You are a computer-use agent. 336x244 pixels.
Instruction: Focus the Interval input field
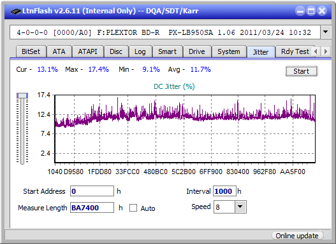point(224,191)
